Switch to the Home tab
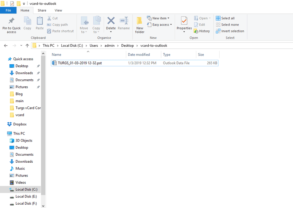The width and height of the screenshot is (293, 208). pos(25,10)
